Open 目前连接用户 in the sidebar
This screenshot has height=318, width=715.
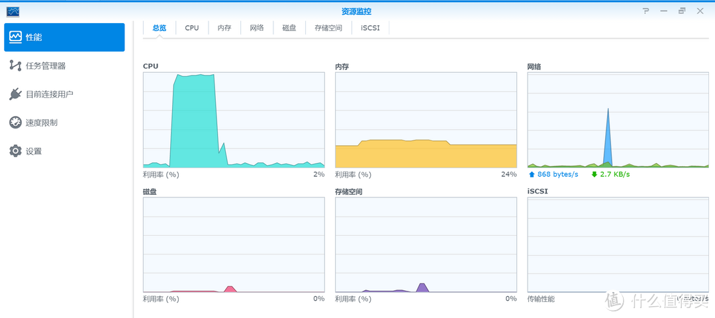coord(64,95)
